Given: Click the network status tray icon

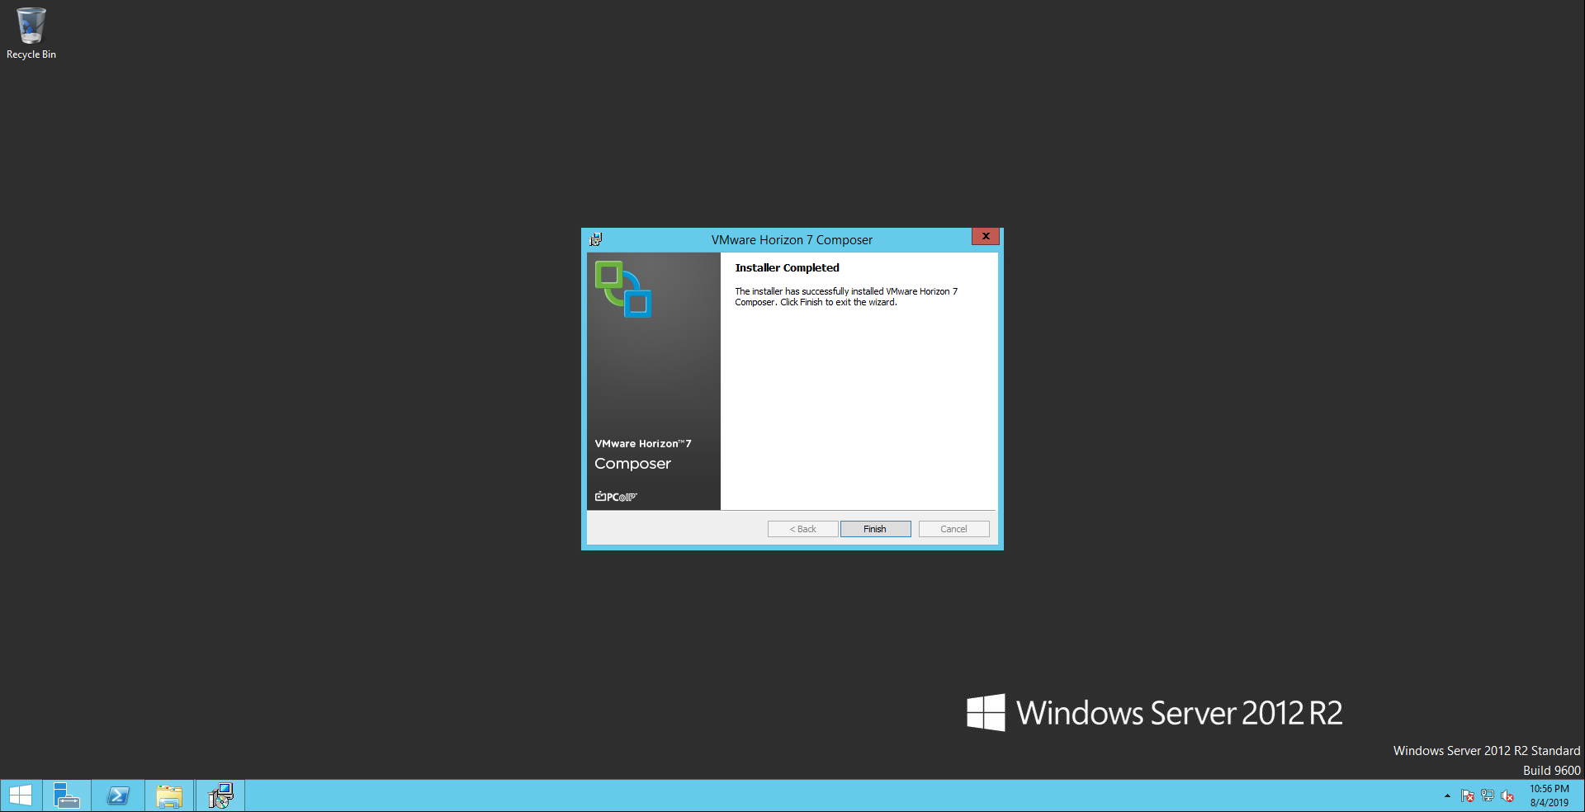Looking at the screenshot, I should (1488, 796).
